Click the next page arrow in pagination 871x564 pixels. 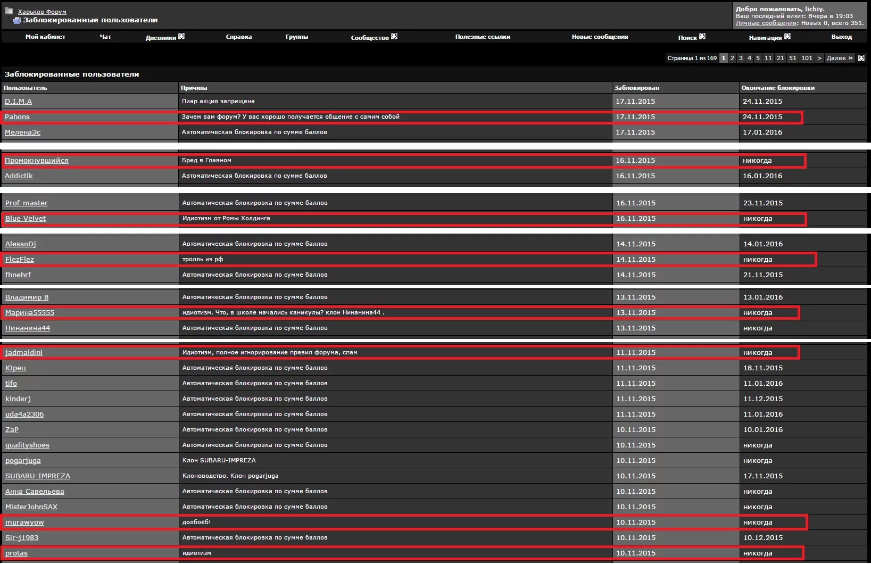[819, 58]
